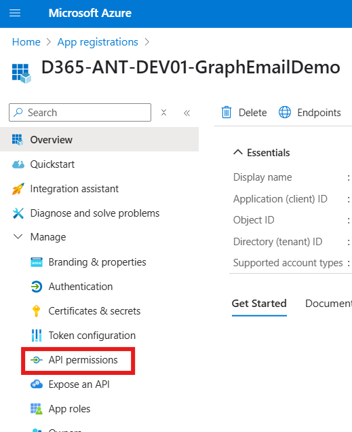Screen dimensions: 352x432
Task: Click the Quickstart cloud icon
Action: pyautogui.click(x=18, y=164)
